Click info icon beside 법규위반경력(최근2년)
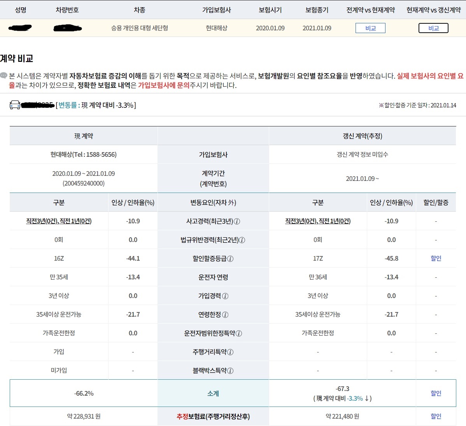This screenshot has height=426, width=466. [242, 240]
